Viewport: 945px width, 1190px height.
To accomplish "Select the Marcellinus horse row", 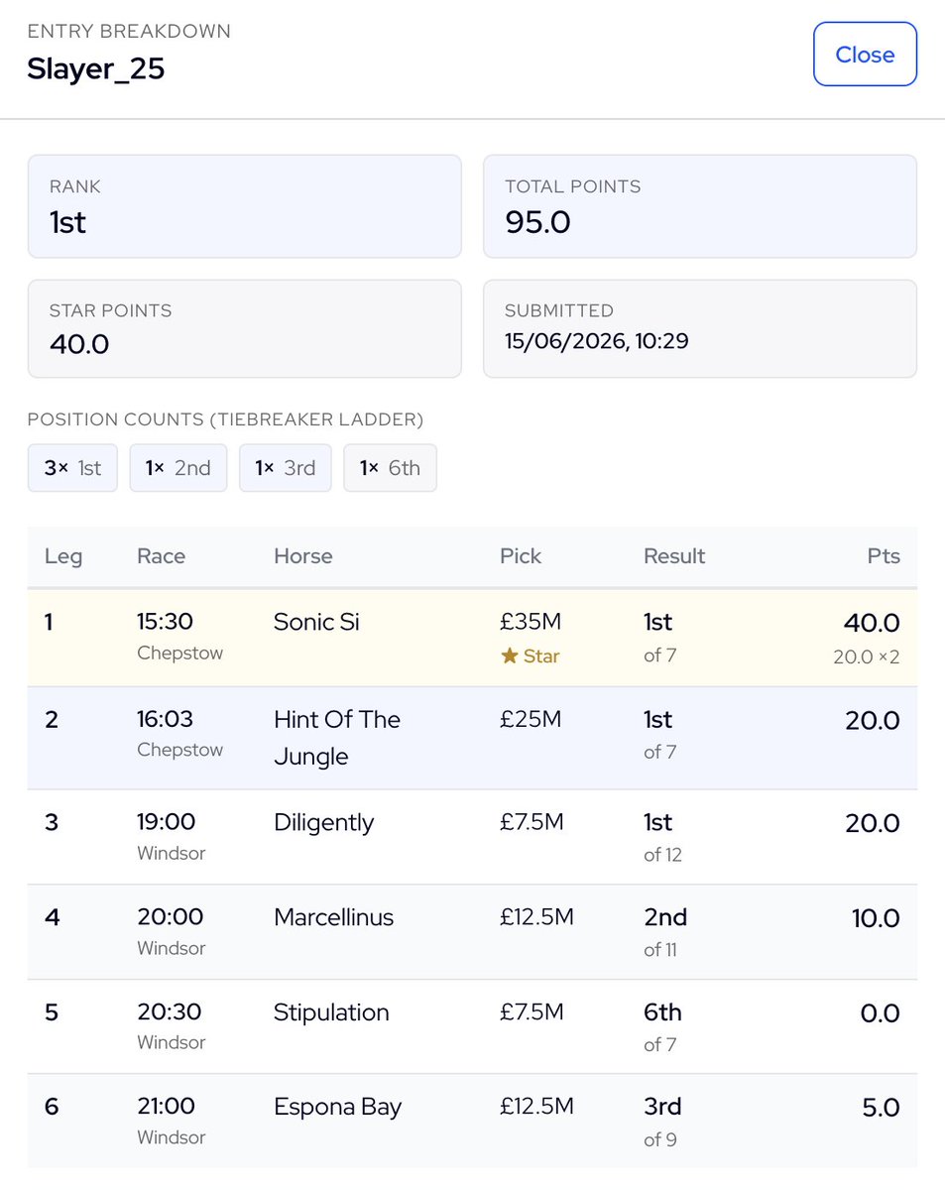I will coord(472,932).
